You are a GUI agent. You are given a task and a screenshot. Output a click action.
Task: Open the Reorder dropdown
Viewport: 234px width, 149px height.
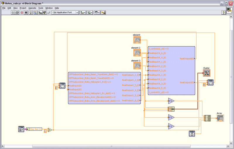[97, 13]
